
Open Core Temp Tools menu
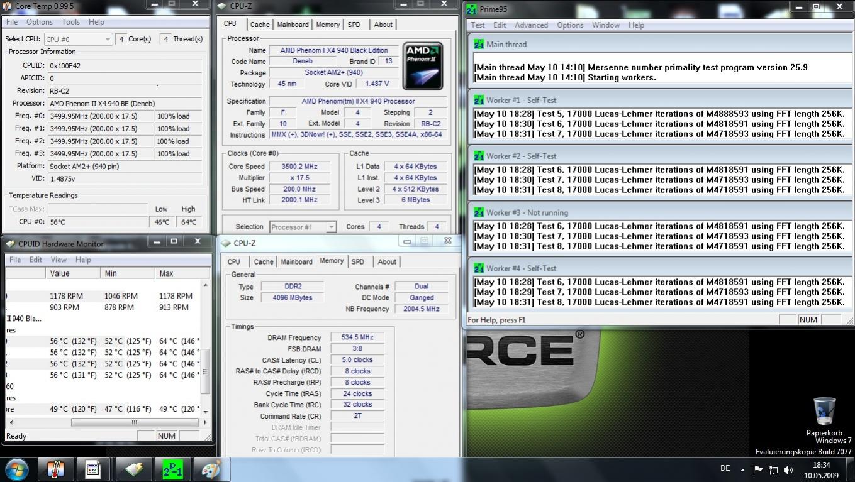[x=70, y=22]
